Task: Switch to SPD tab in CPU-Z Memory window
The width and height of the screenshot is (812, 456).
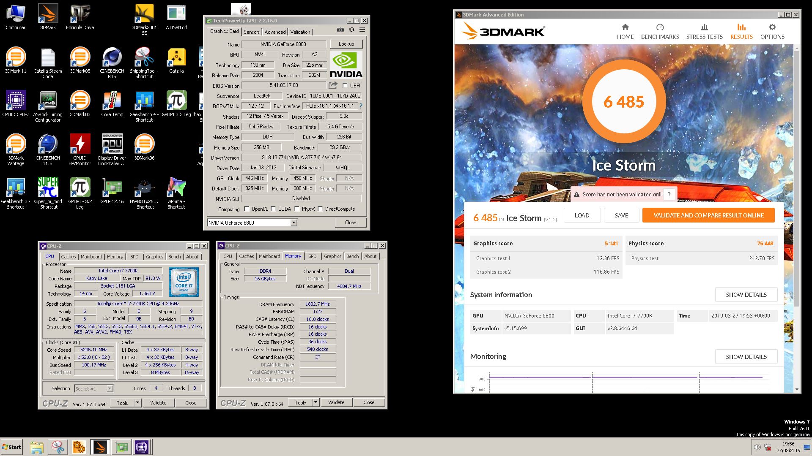Action: click(x=312, y=256)
